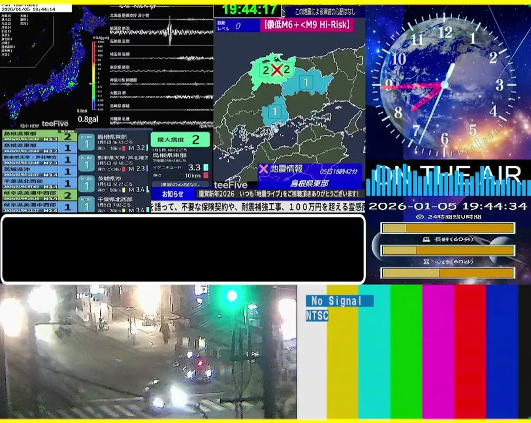Screen dimensions: 531x423
Task: Click the green traffic light in camera feed
Action: tap(232, 296)
